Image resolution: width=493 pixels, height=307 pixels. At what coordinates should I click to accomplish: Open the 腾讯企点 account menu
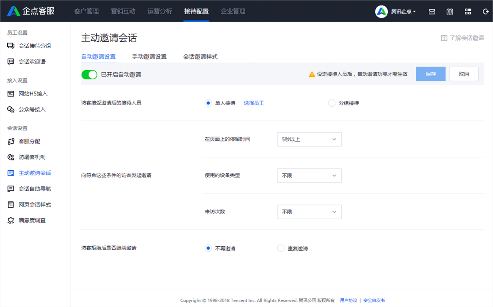pyautogui.click(x=403, y=12)
